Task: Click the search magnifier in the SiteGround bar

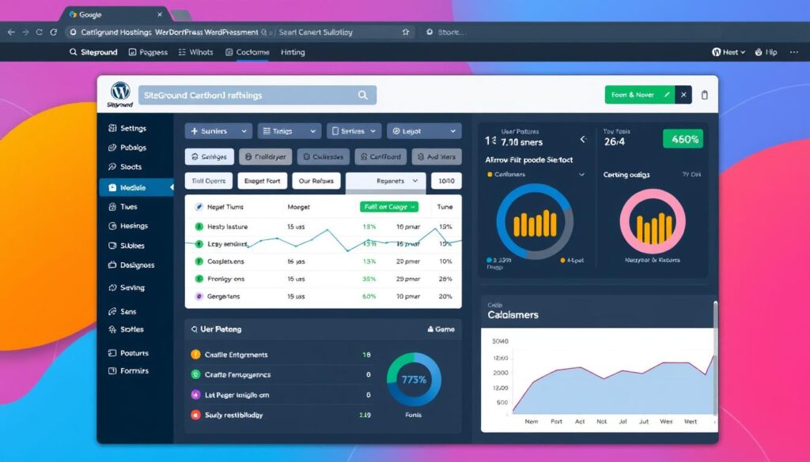Action: pyautogui.click(x=363, y=94)
